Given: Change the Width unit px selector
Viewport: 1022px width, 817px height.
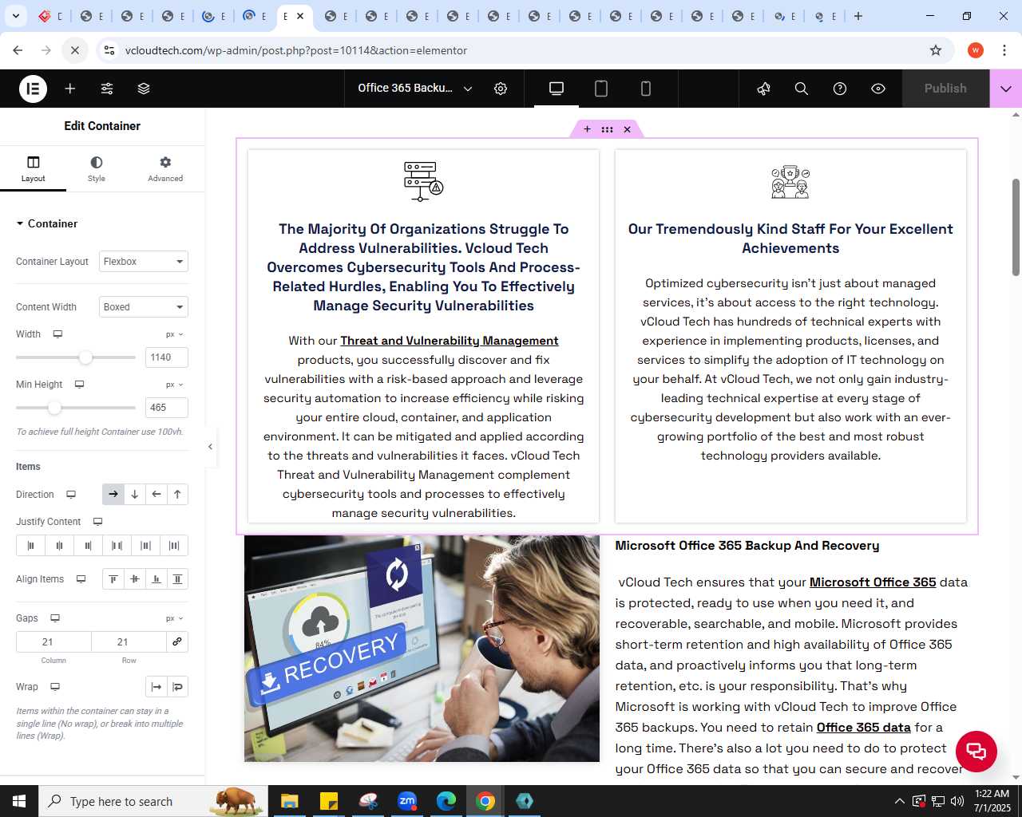Looking at the screenshot, I should 175,334.
